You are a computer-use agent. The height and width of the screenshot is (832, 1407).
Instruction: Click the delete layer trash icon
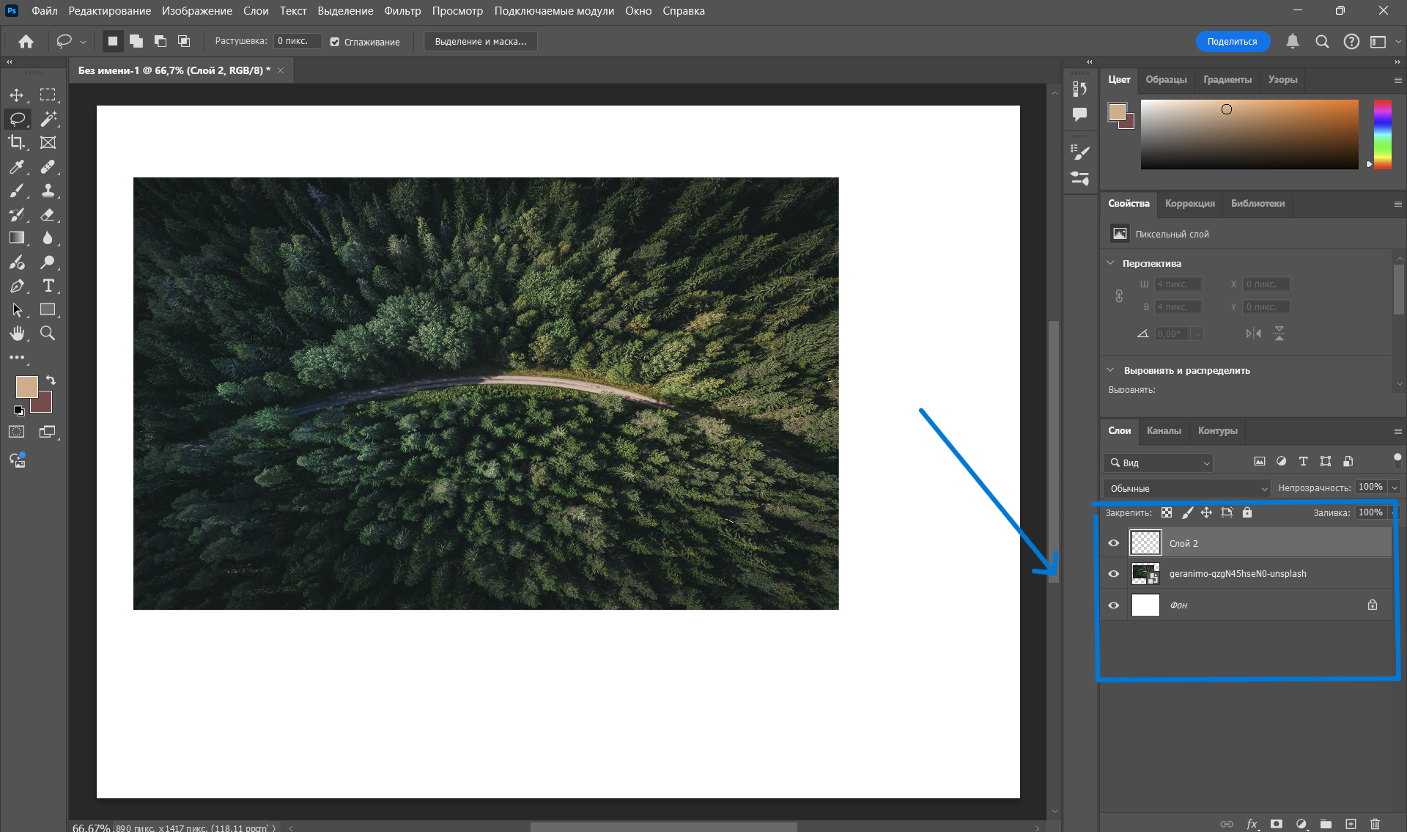(1375, 824)
